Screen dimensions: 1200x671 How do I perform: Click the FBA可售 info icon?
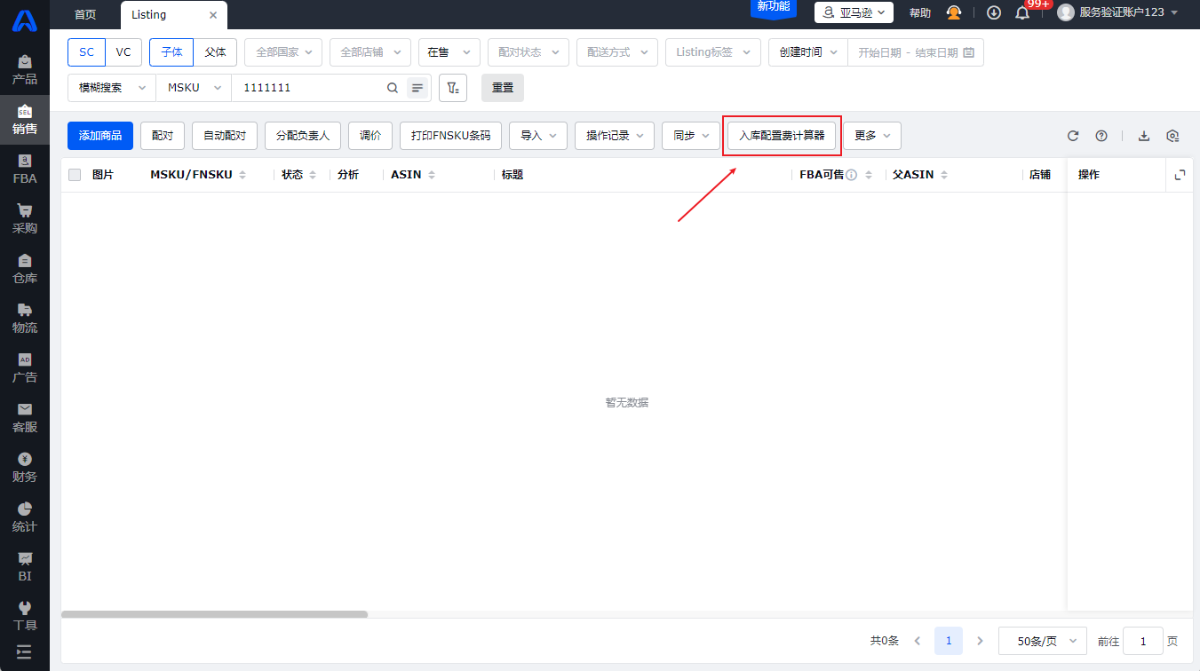[x=851, y=175]
